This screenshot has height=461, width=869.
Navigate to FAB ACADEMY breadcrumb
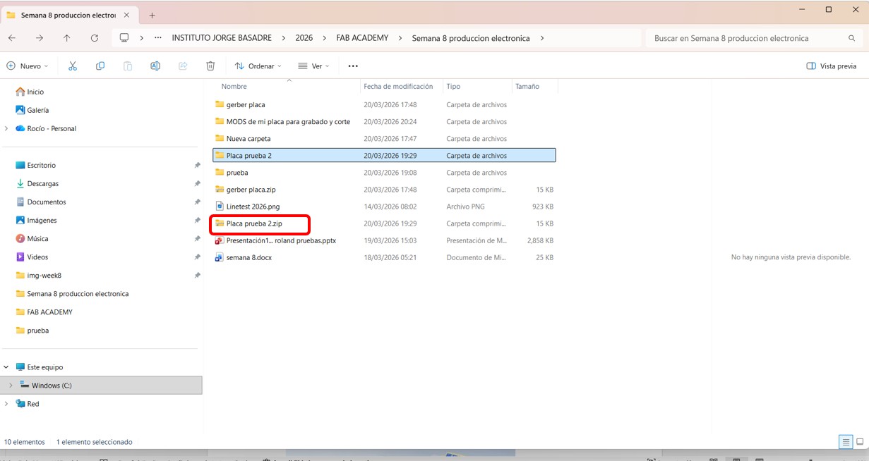click(x=362, y=38)
